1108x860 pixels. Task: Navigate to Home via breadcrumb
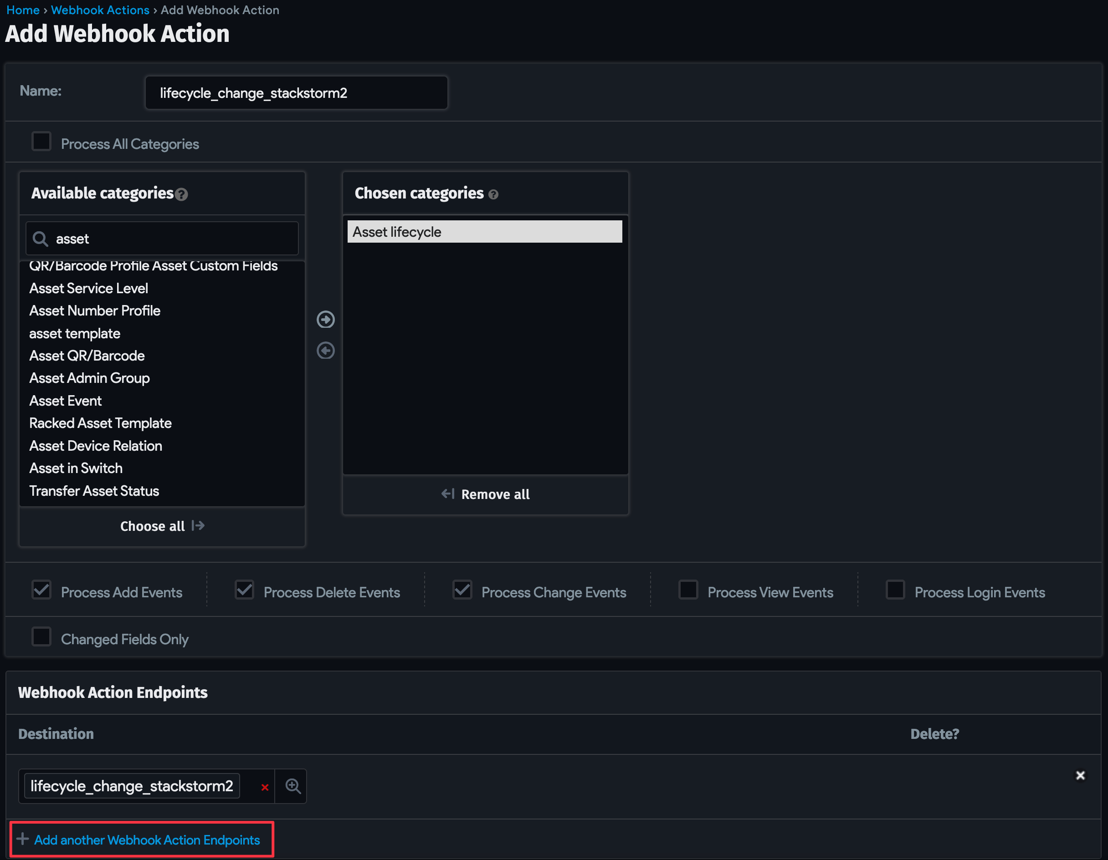(x=22, y=10)
